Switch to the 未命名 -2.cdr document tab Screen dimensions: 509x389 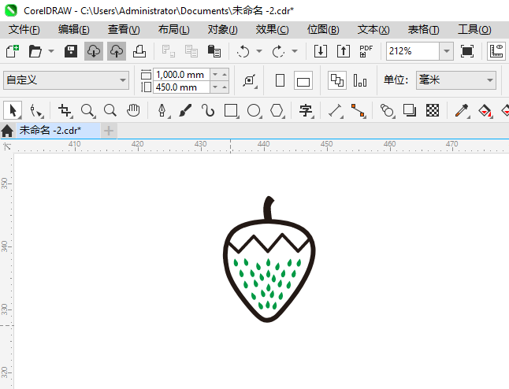[58, 131]
